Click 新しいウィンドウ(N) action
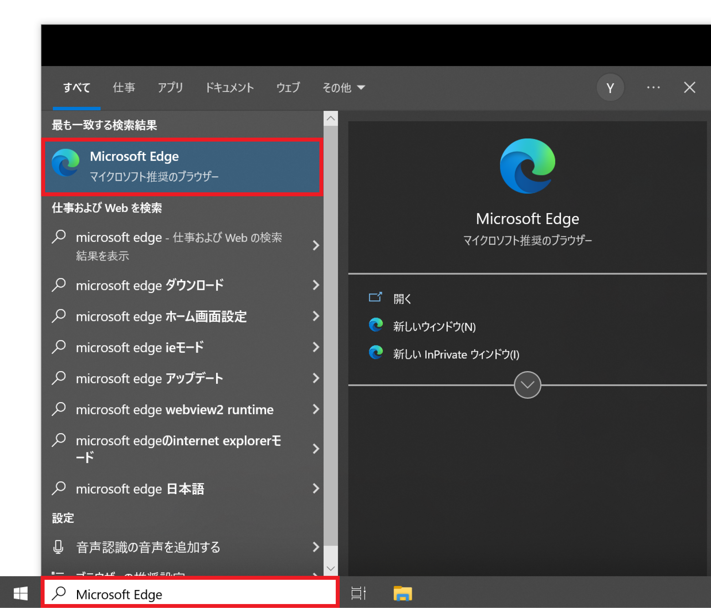711x608 pixels. click(434, 327)
